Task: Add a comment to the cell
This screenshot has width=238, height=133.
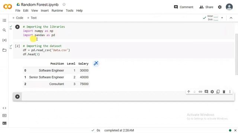Action: tap(206, 92)
